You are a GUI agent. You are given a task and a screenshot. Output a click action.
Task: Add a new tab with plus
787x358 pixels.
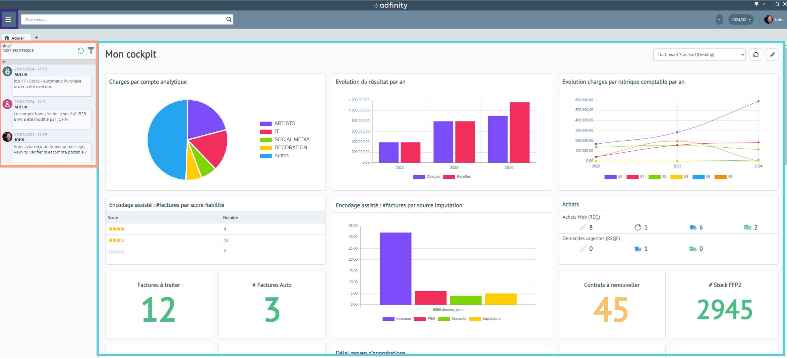click(37, 37)
